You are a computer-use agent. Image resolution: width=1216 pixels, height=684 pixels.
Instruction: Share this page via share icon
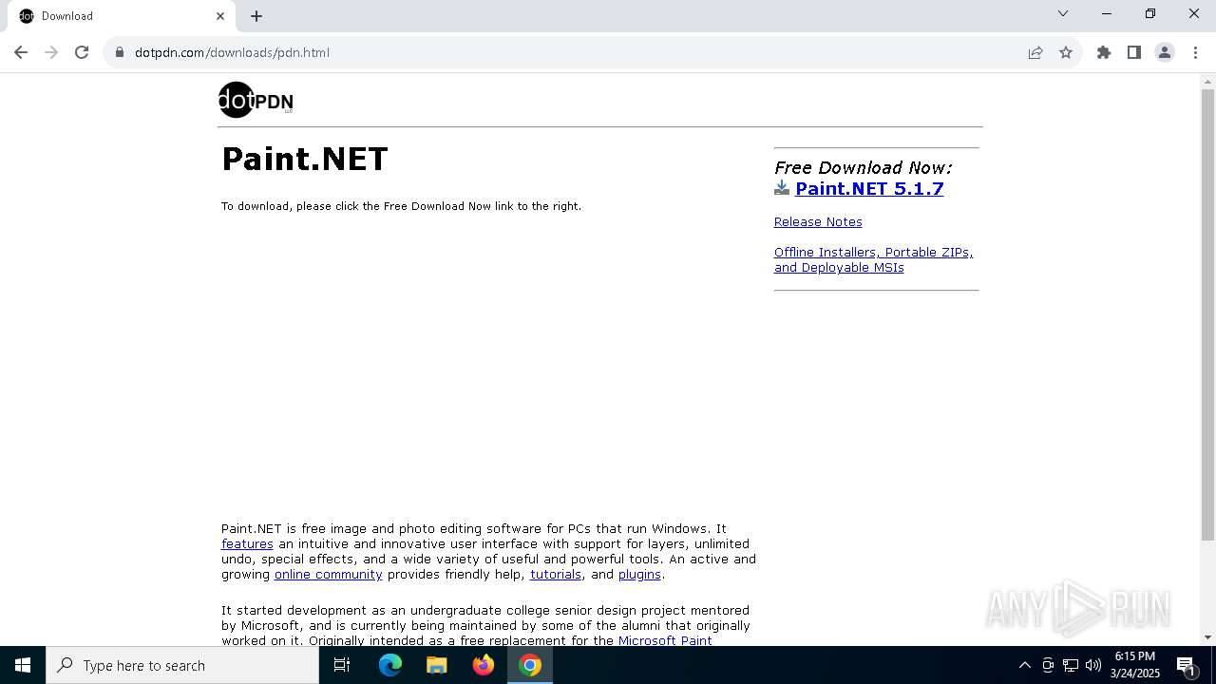[x=1035, y=52]
